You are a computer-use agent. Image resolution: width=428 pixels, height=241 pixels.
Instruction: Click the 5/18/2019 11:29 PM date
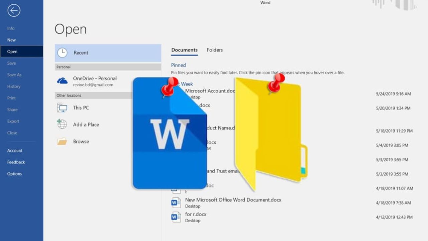point(394,131)
